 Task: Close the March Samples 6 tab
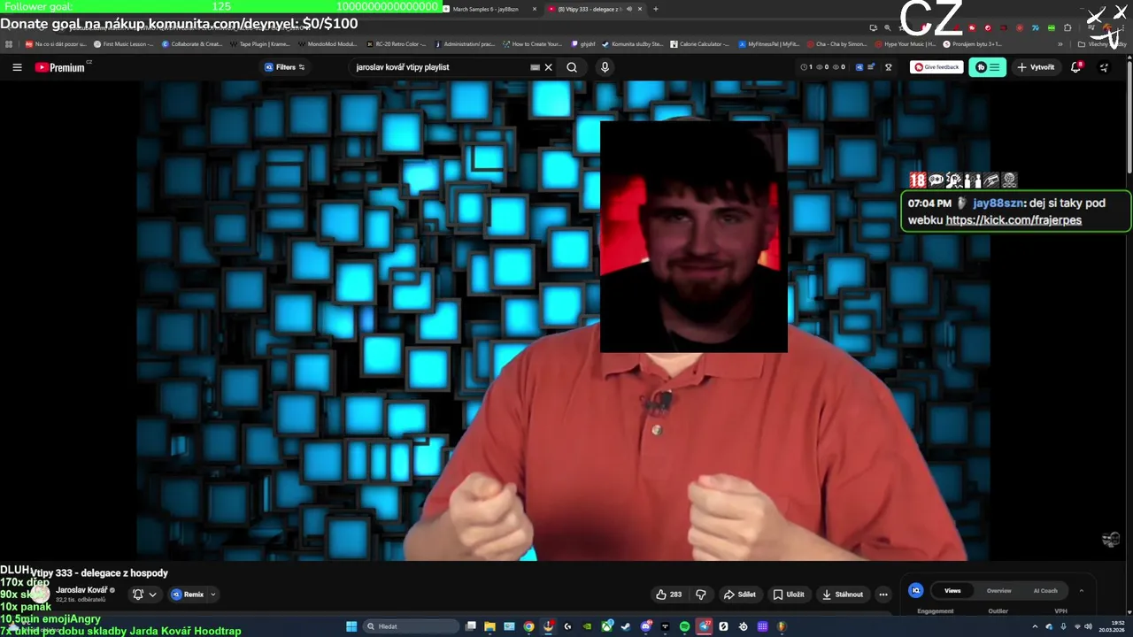tap(534, 9)
